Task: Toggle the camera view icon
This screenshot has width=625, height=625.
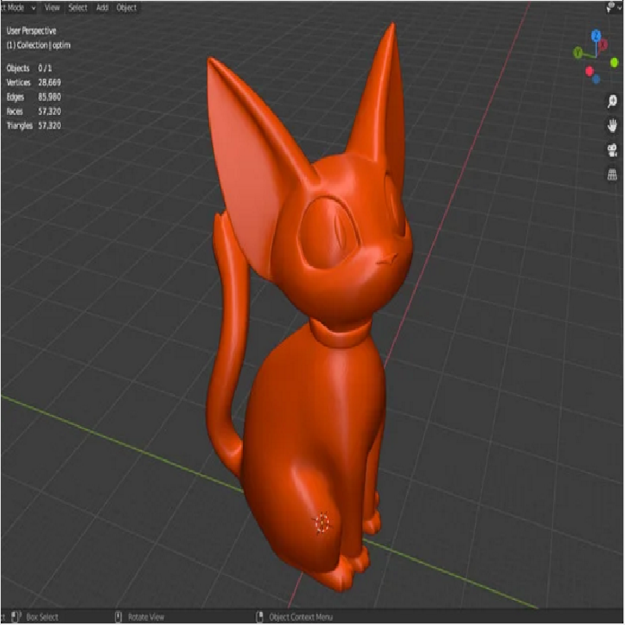Action: click(612, 150)
